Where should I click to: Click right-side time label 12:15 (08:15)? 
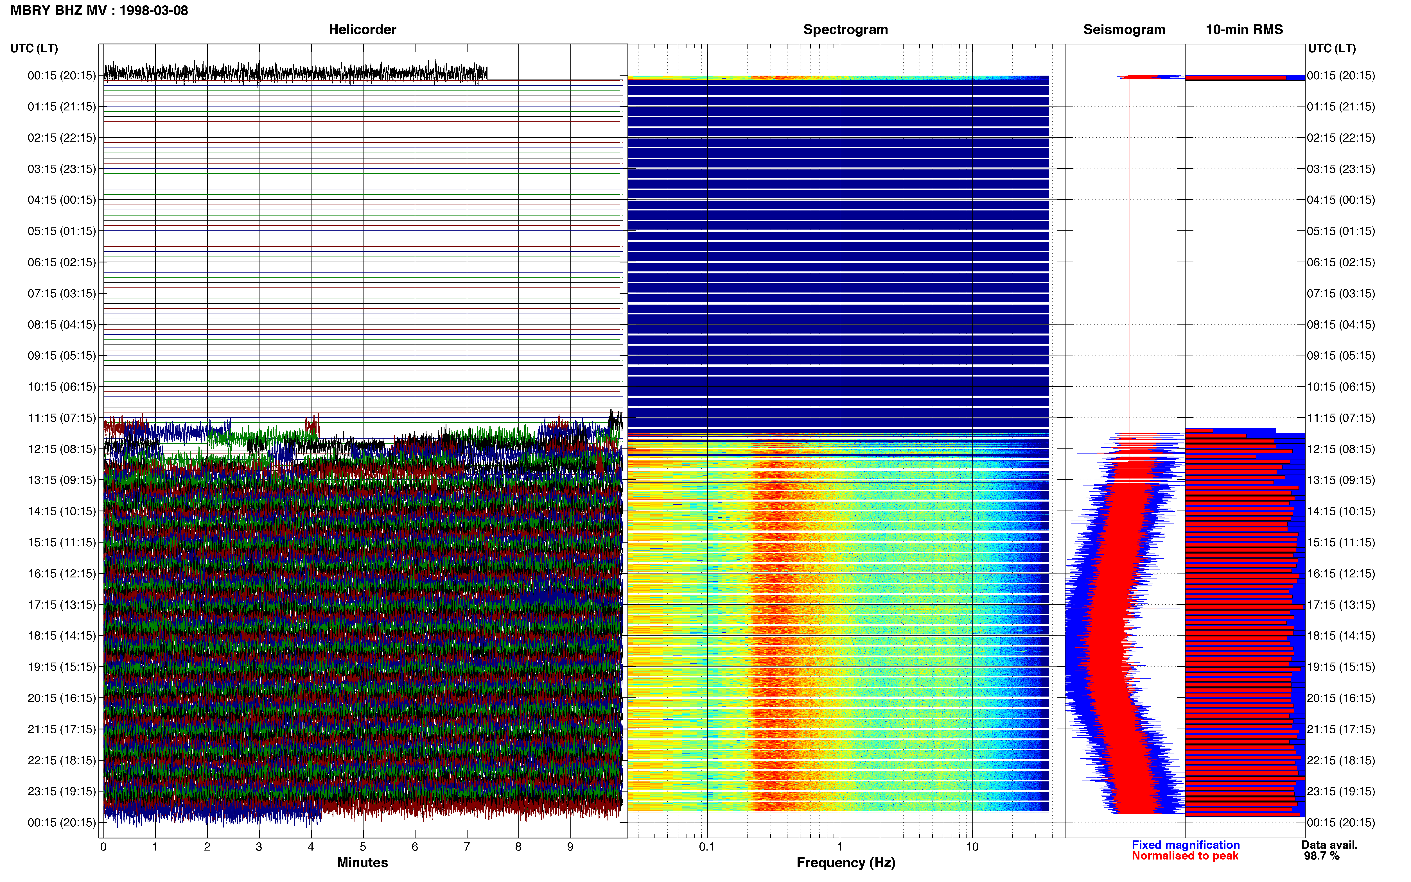coord(1341,449)
